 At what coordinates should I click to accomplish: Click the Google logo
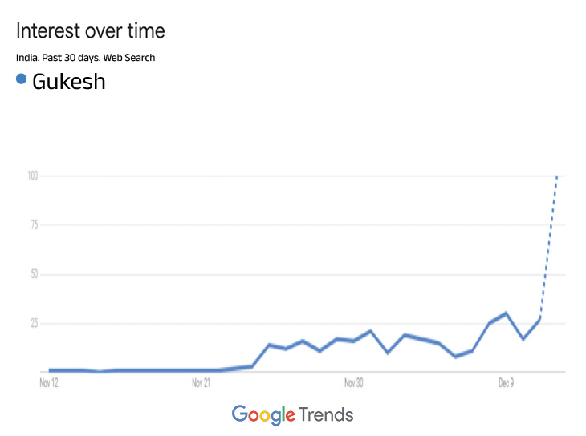point(262,414)
